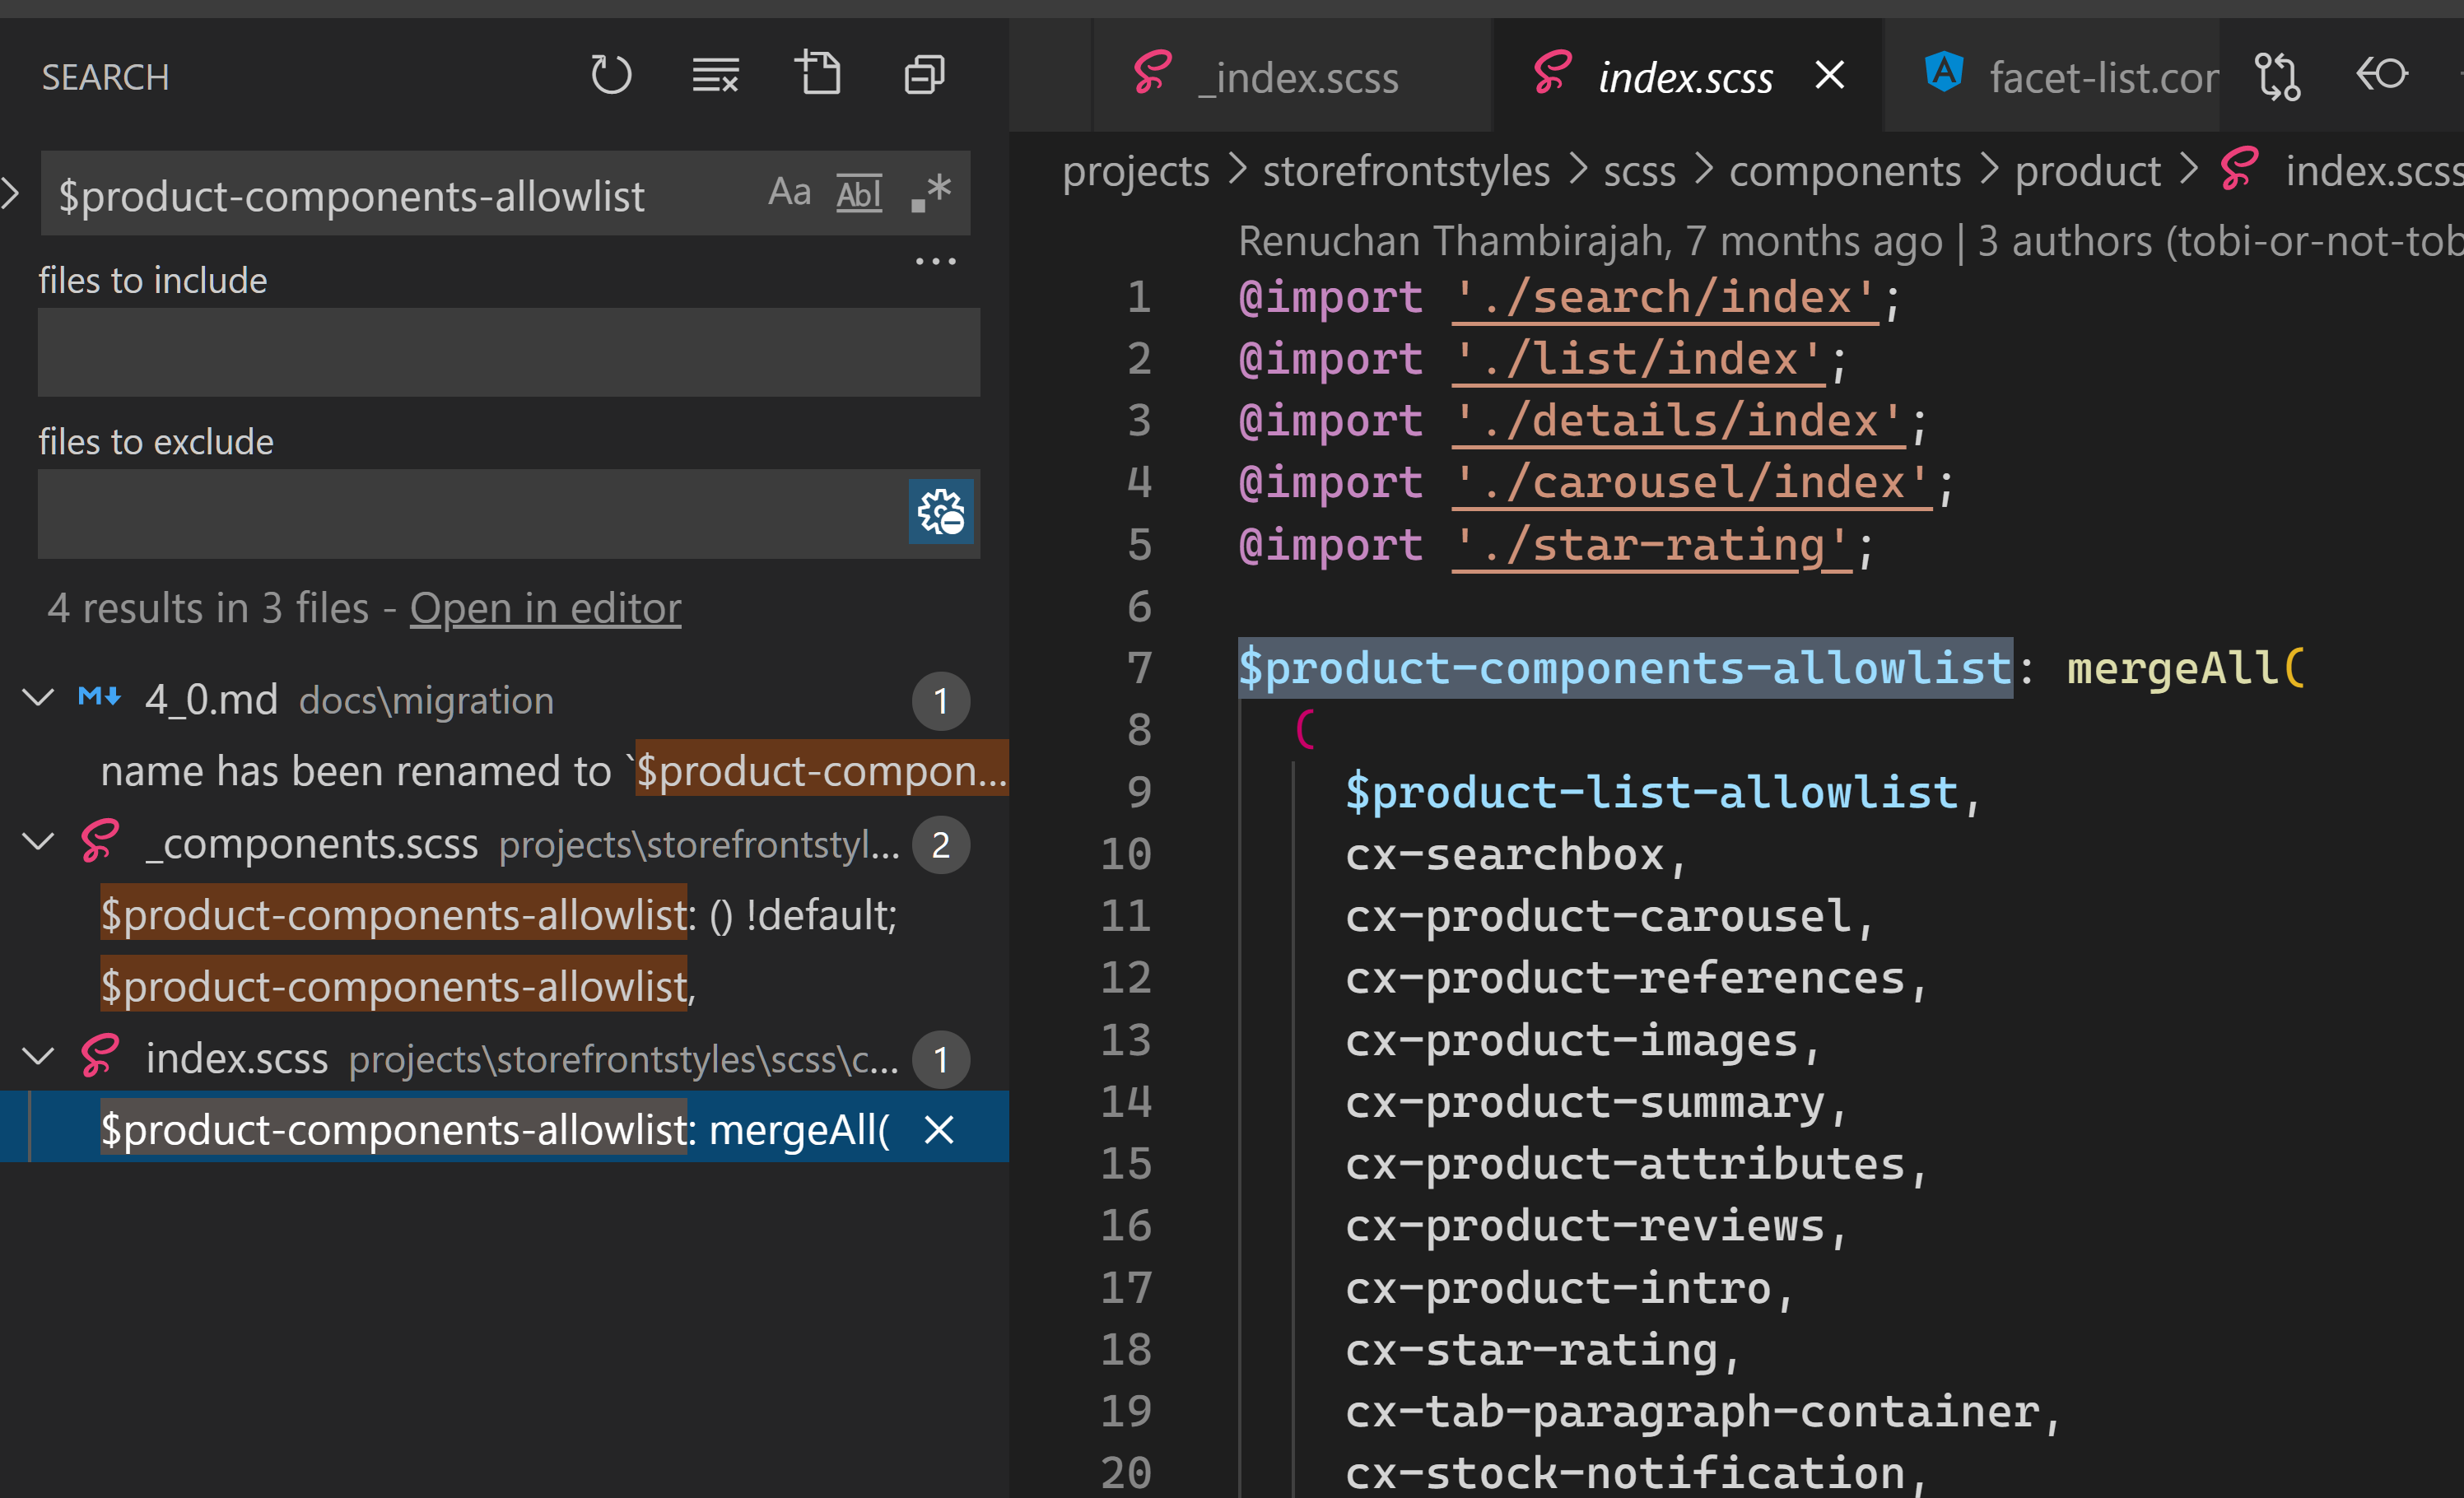The height and width of the screenshot is (1498, 2464).
Task: Click the './carousel/index' import link
Action: [x=1691, y=483]
